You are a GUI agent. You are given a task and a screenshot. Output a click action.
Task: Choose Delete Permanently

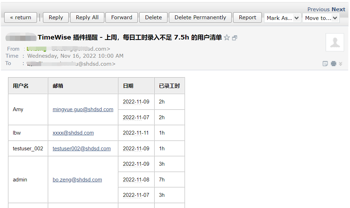(x=200, y=17)
